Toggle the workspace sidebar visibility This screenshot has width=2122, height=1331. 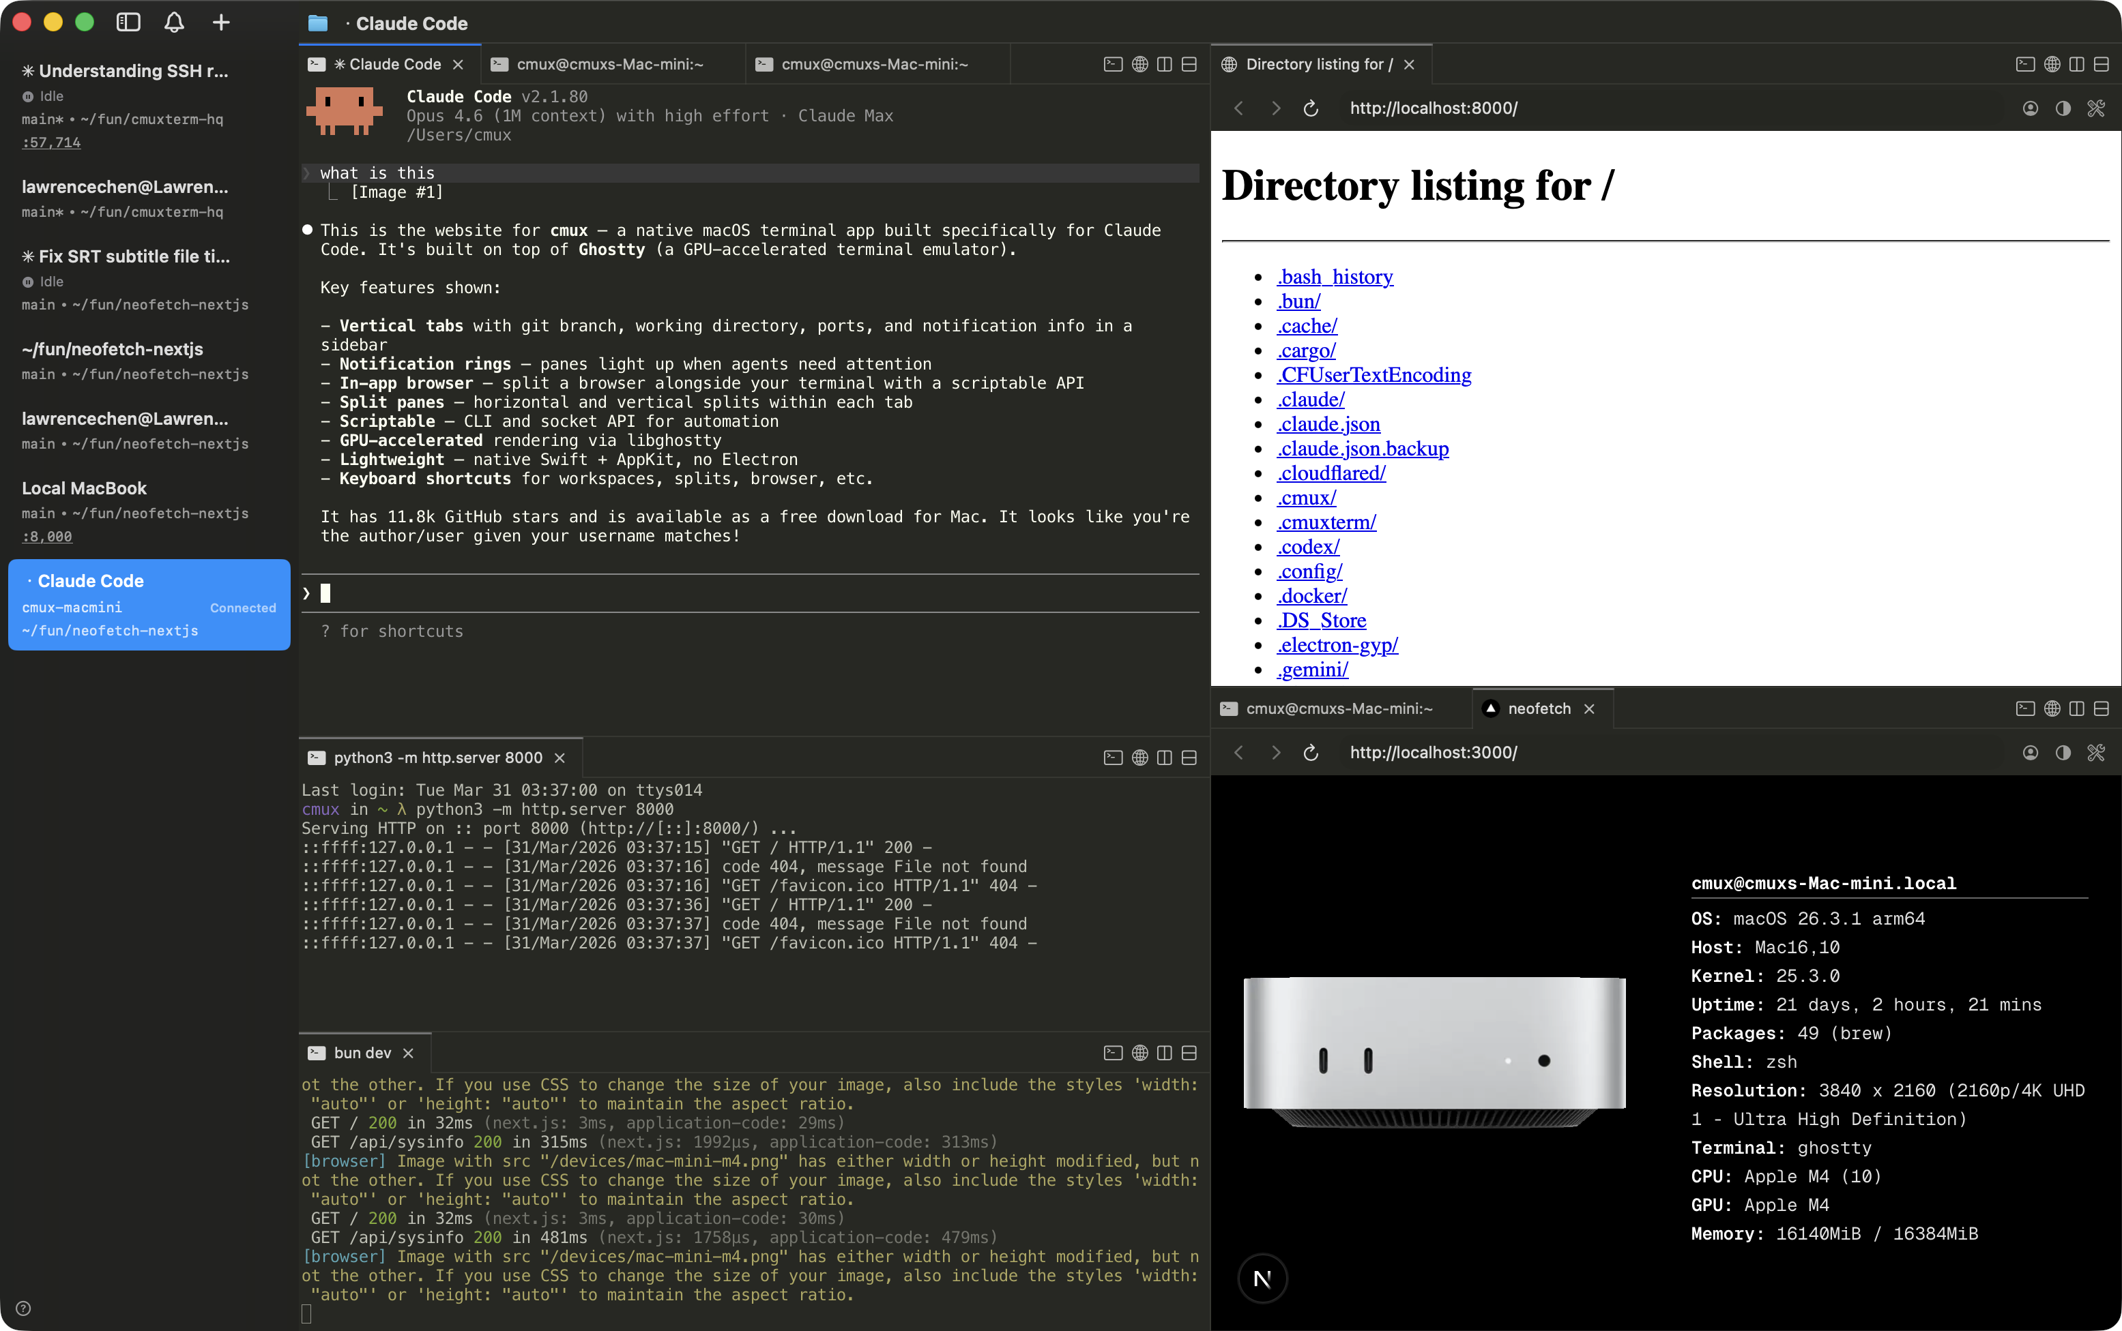(x=130, y=23)
